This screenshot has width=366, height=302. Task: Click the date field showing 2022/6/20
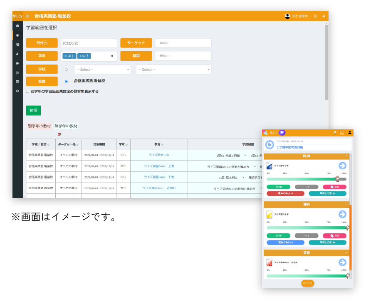89,43
